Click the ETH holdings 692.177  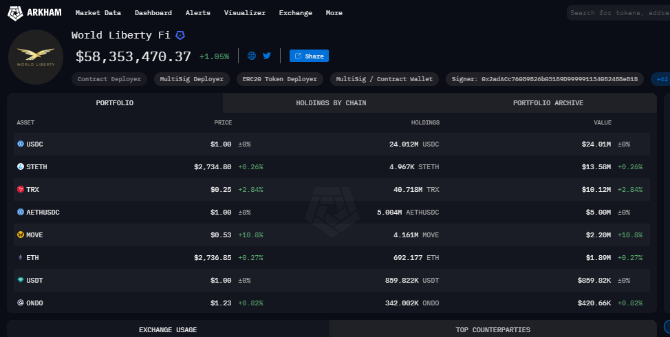point(408,257)
